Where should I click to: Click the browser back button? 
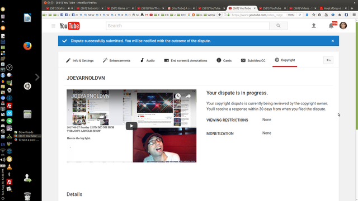(x=220, y=15)
